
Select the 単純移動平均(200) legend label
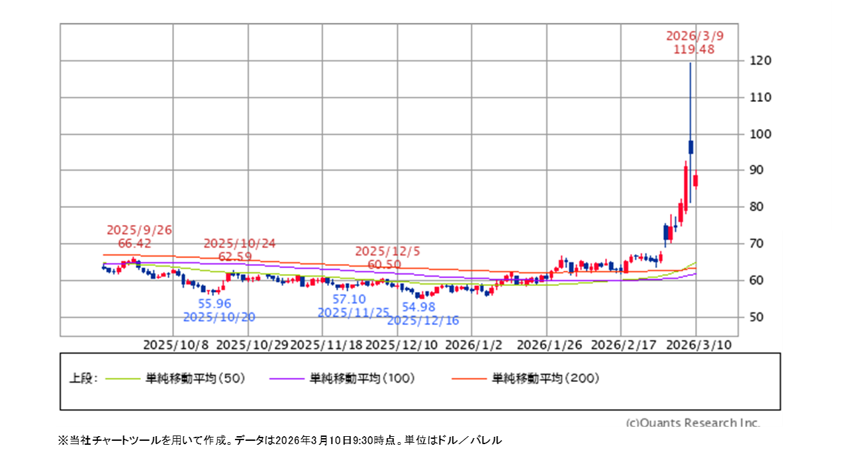[545, 379]
